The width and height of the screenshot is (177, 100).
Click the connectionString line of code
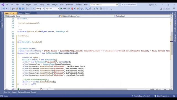click(x=94, y=51)
